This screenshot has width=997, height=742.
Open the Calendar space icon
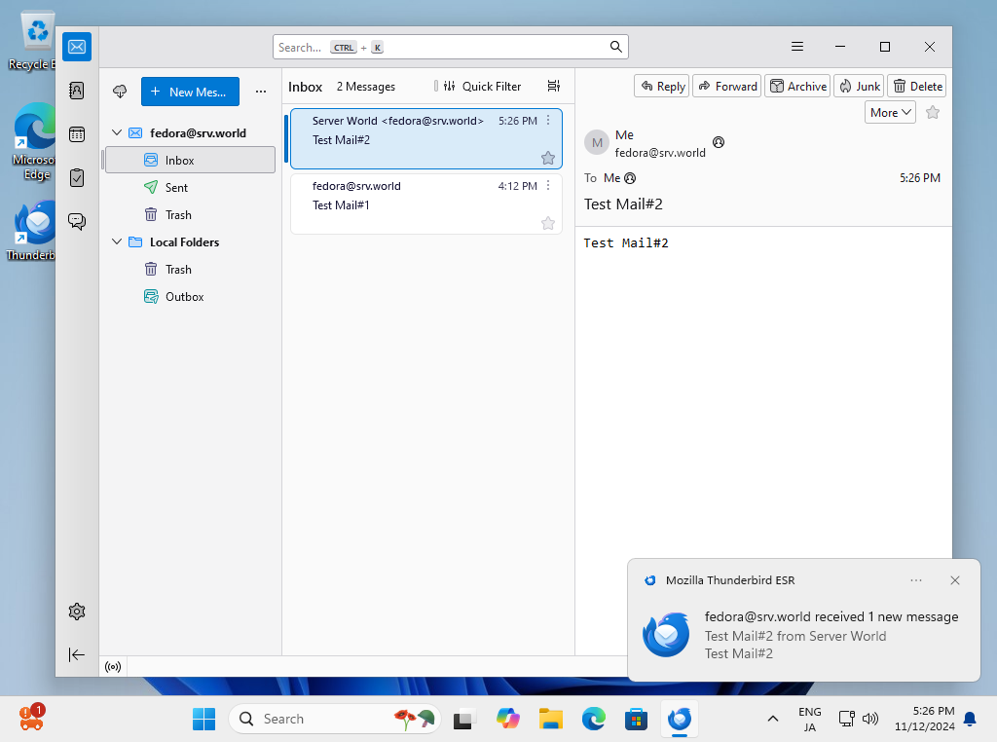tap(77, 134)
